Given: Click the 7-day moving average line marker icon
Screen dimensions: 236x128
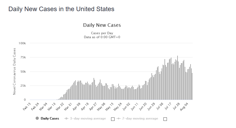Looking at the screenshot, I should point(118,118).
